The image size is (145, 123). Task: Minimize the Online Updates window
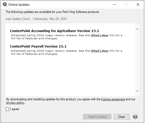point(114,4)
